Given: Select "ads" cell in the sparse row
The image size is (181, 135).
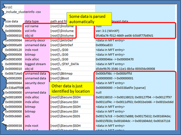Looking at the screenshot, I should tap(28, 88).
